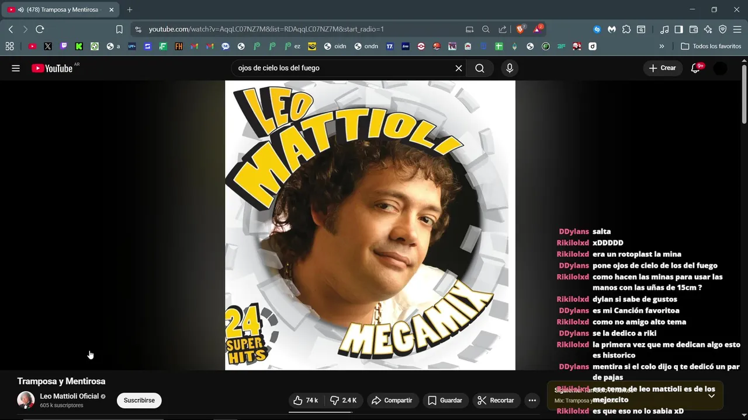Viewport: 748px width, 420px height.
Task: Click the 'Recortar' button
Action: (x=496, y=400)
